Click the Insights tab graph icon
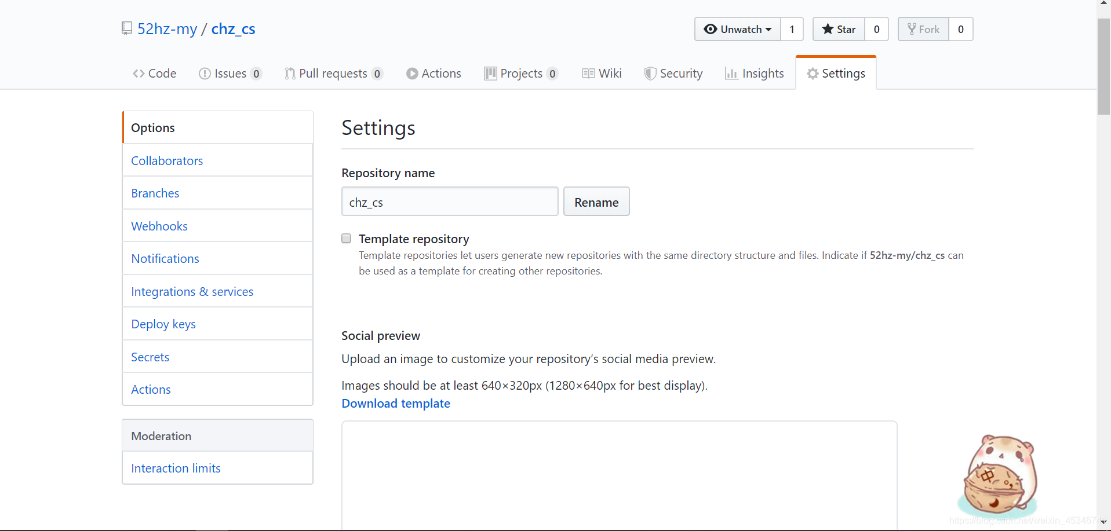Viewport: 1111px width, 531px height. click(731, 74)
